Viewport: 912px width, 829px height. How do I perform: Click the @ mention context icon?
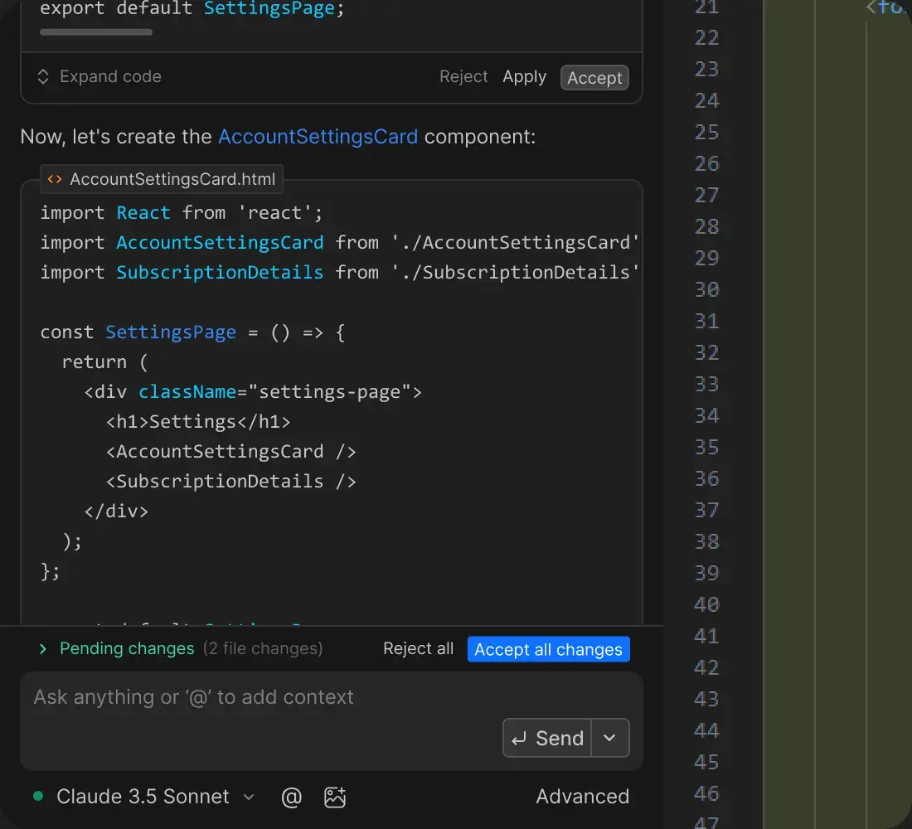point(291,797)
